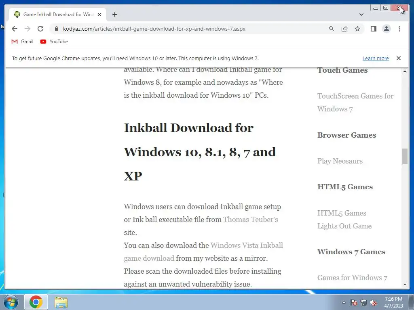Expand the tab search dropdown arrow
414x310 pixels.
[x=361, y=15]
